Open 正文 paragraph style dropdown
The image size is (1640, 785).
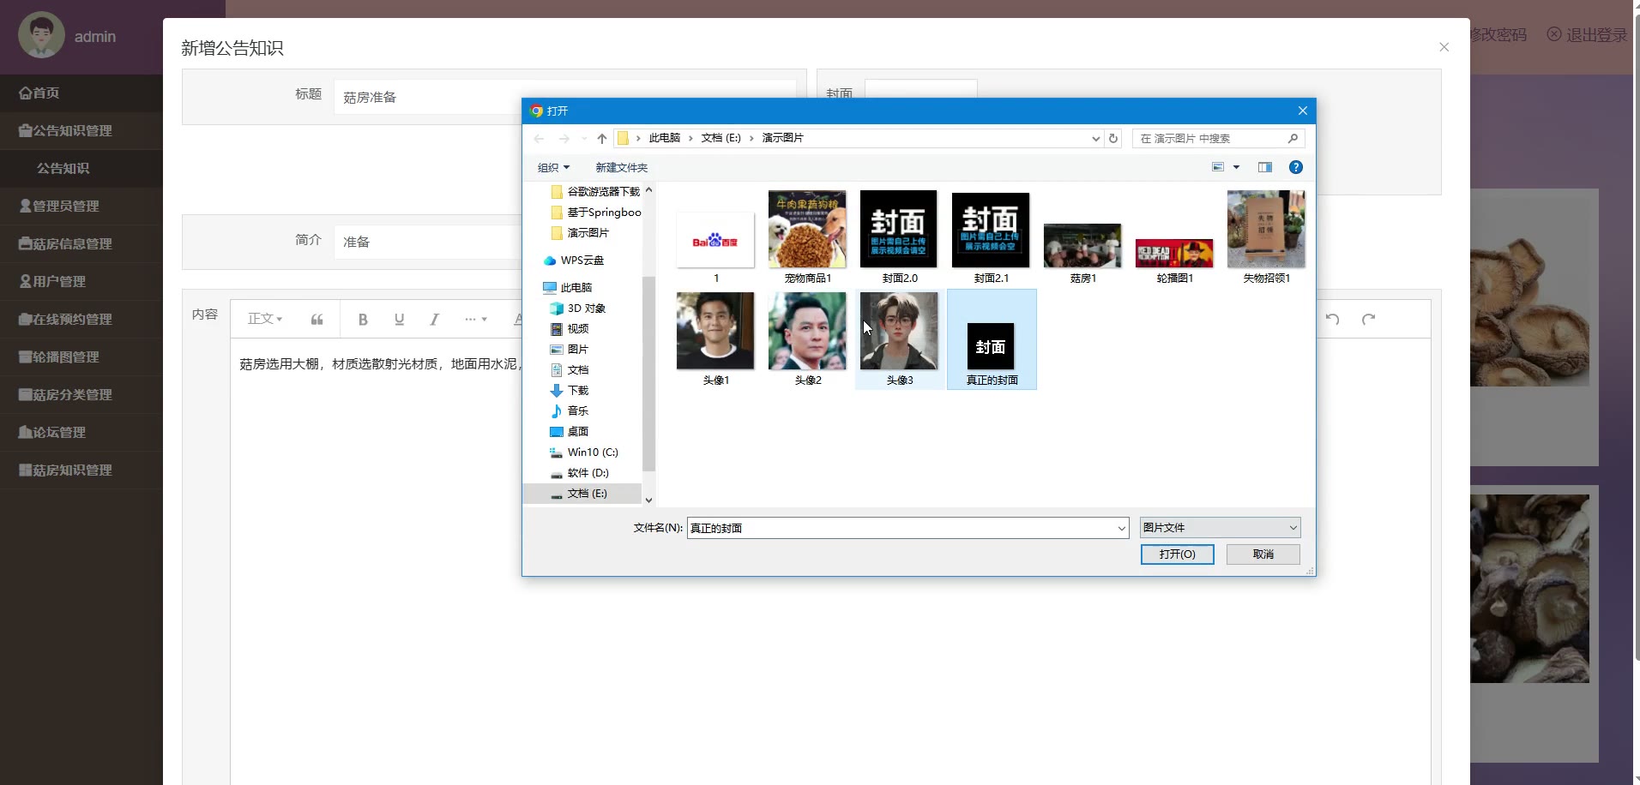click(265, 319)
